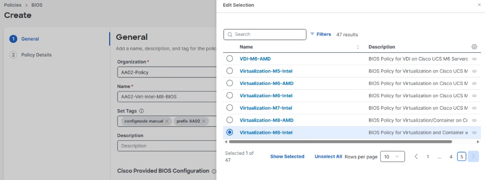Click '47 results' text
The height and width of the screenshot is (180, 485).
coord(347,34)
